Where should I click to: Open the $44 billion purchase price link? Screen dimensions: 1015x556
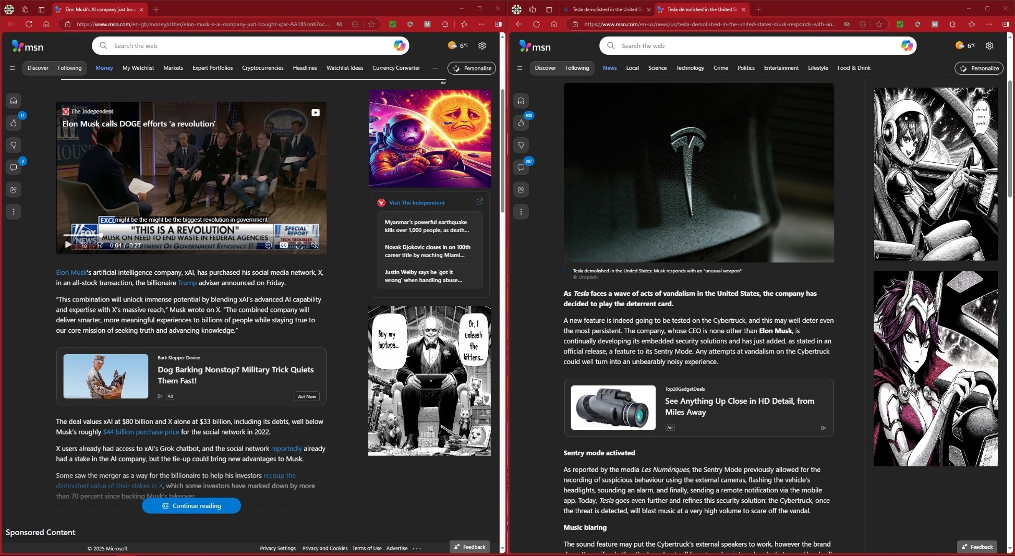pyautogui.click(x=141, y=432)
